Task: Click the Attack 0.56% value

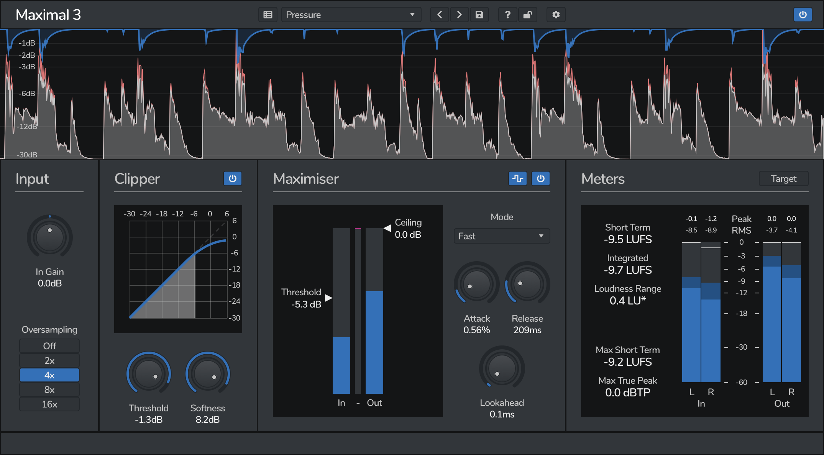Action: pos(477,330)
